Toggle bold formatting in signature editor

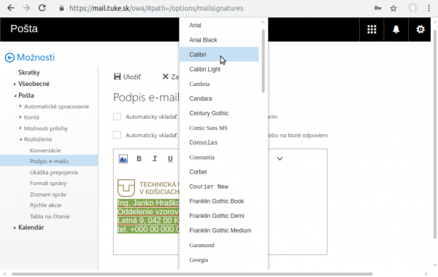[x=139, y=159]
